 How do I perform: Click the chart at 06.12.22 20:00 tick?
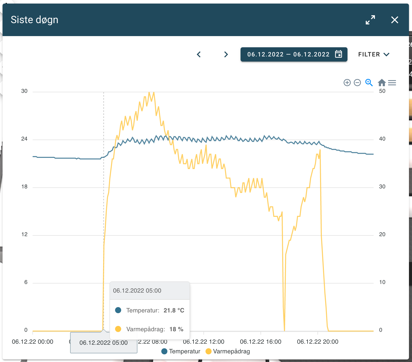318,342
